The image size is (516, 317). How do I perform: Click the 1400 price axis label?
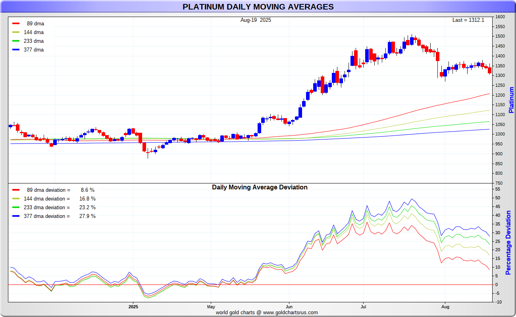499,56
